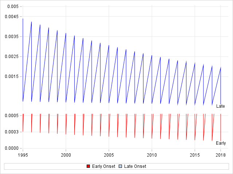This screenshot has width=233, height=174.
Task: Click the y-axis value 0.0005
Action: tap(12, 115)
